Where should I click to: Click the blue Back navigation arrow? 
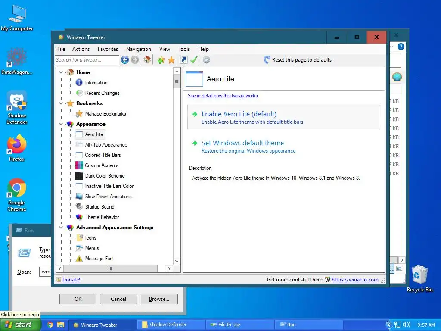pyautogui.click(x=125, y=59)
